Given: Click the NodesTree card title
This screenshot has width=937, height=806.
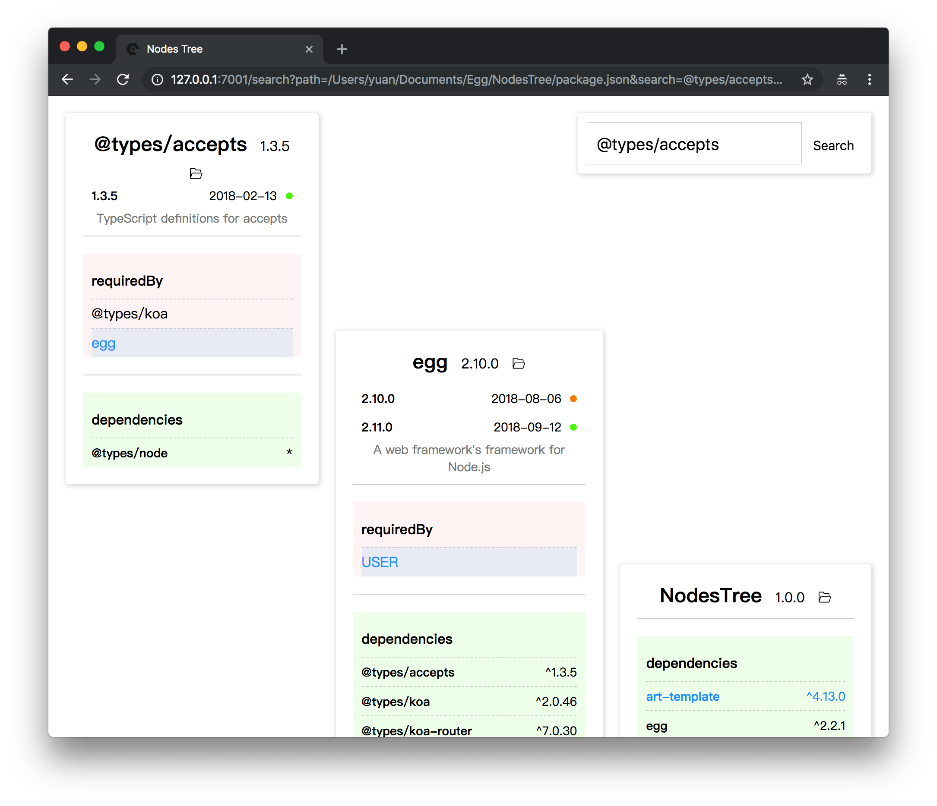Looking at the screenshot, I should (x=710, y=595).
